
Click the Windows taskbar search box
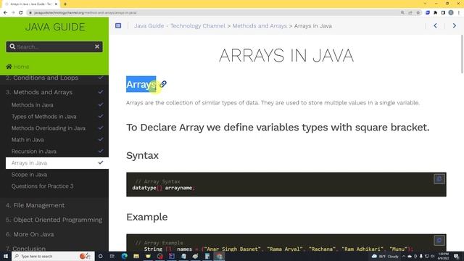(x=53, y=256)
